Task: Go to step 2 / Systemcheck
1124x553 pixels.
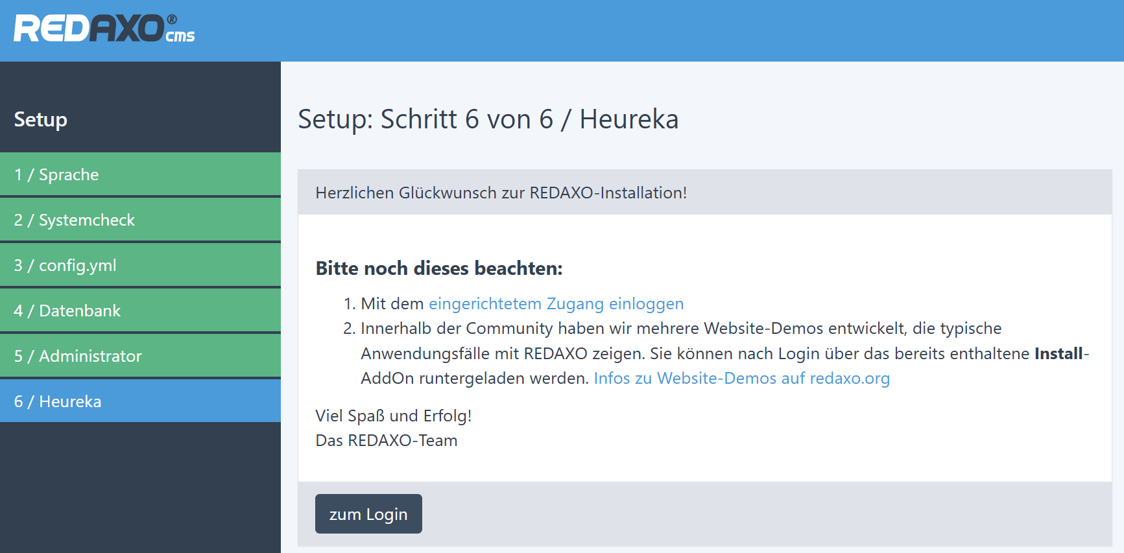Action: [75, 220]
